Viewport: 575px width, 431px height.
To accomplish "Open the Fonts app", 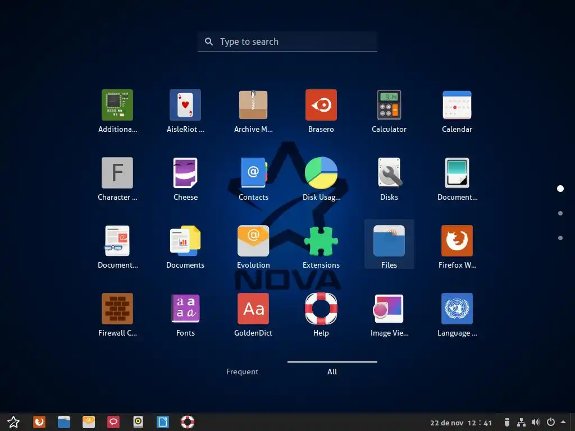I will 185,315.
